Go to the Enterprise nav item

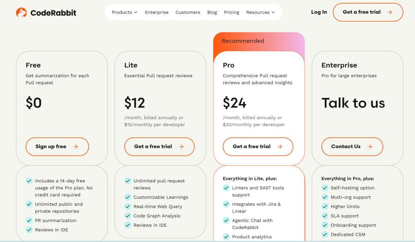click(156, 12)
